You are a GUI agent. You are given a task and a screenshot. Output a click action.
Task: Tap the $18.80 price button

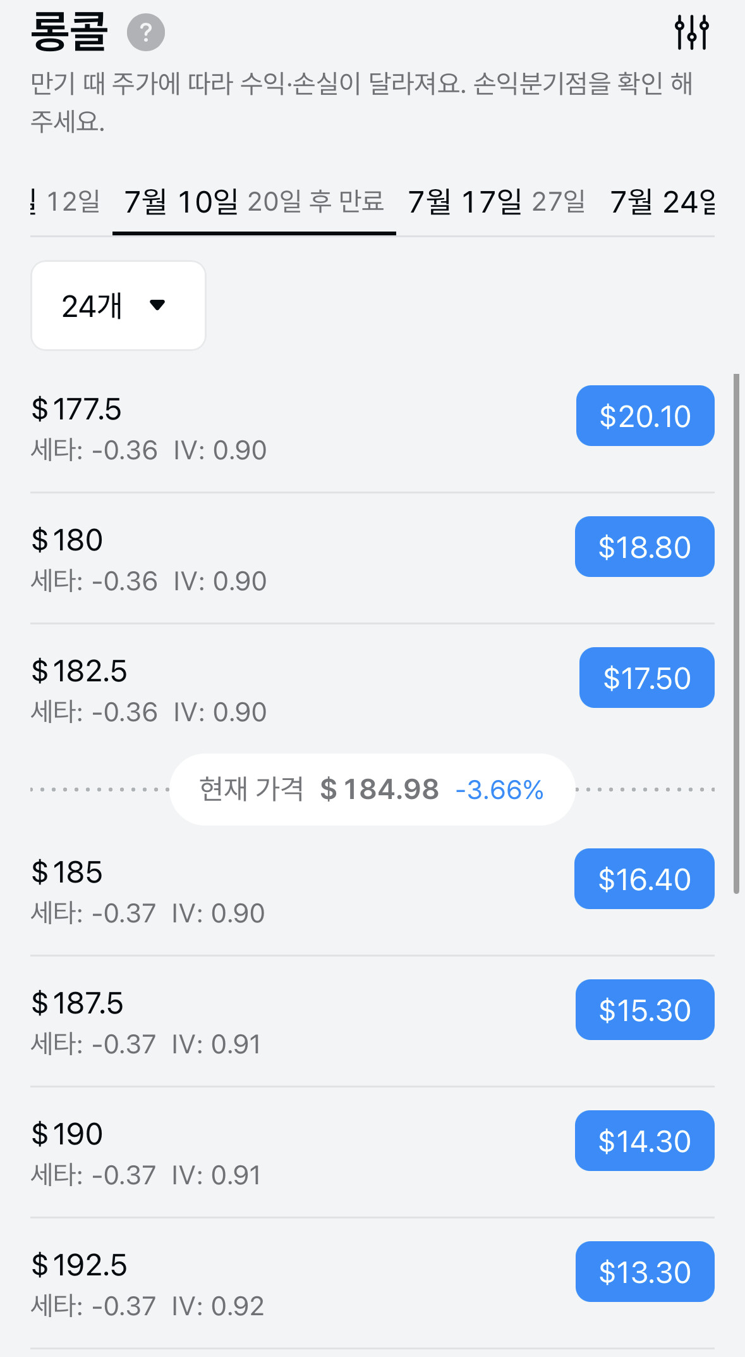coord(645,547)
